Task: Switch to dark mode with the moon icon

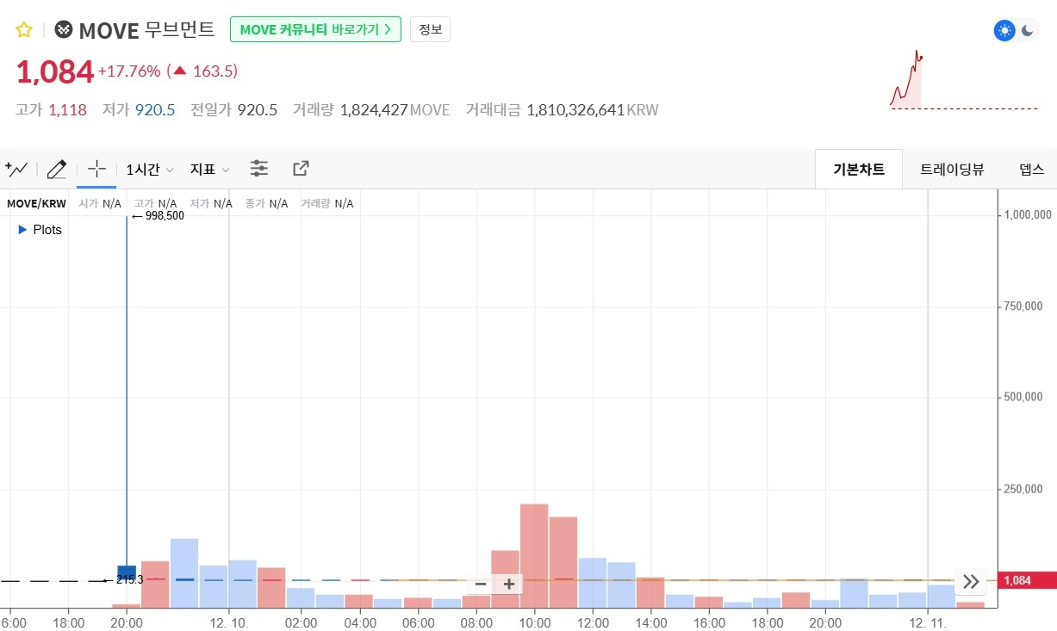Action: point(1029,31)
